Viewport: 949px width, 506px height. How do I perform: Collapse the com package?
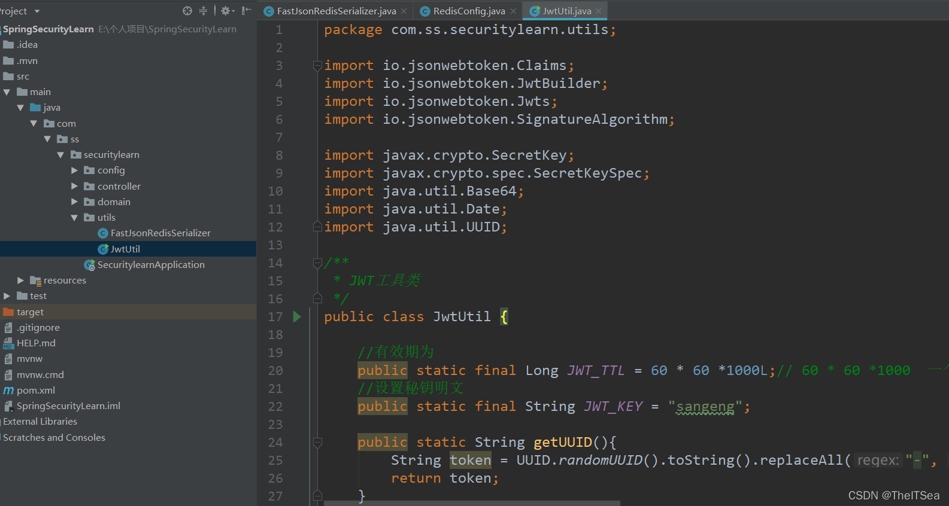pyautogui.click(x=34, y=124)
